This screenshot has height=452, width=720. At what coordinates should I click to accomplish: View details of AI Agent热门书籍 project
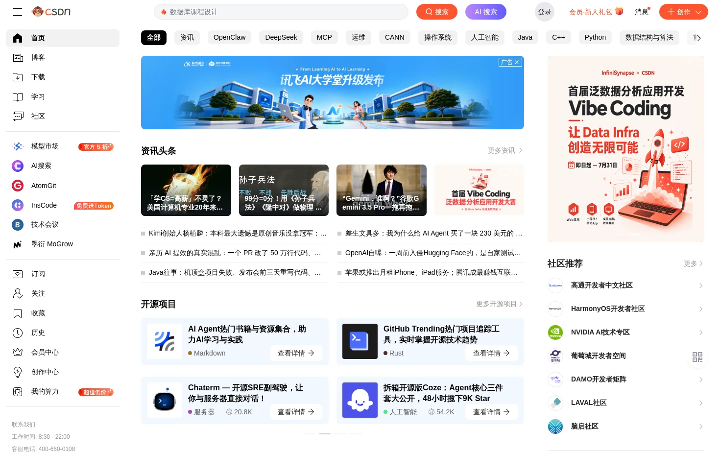[296, 353]
